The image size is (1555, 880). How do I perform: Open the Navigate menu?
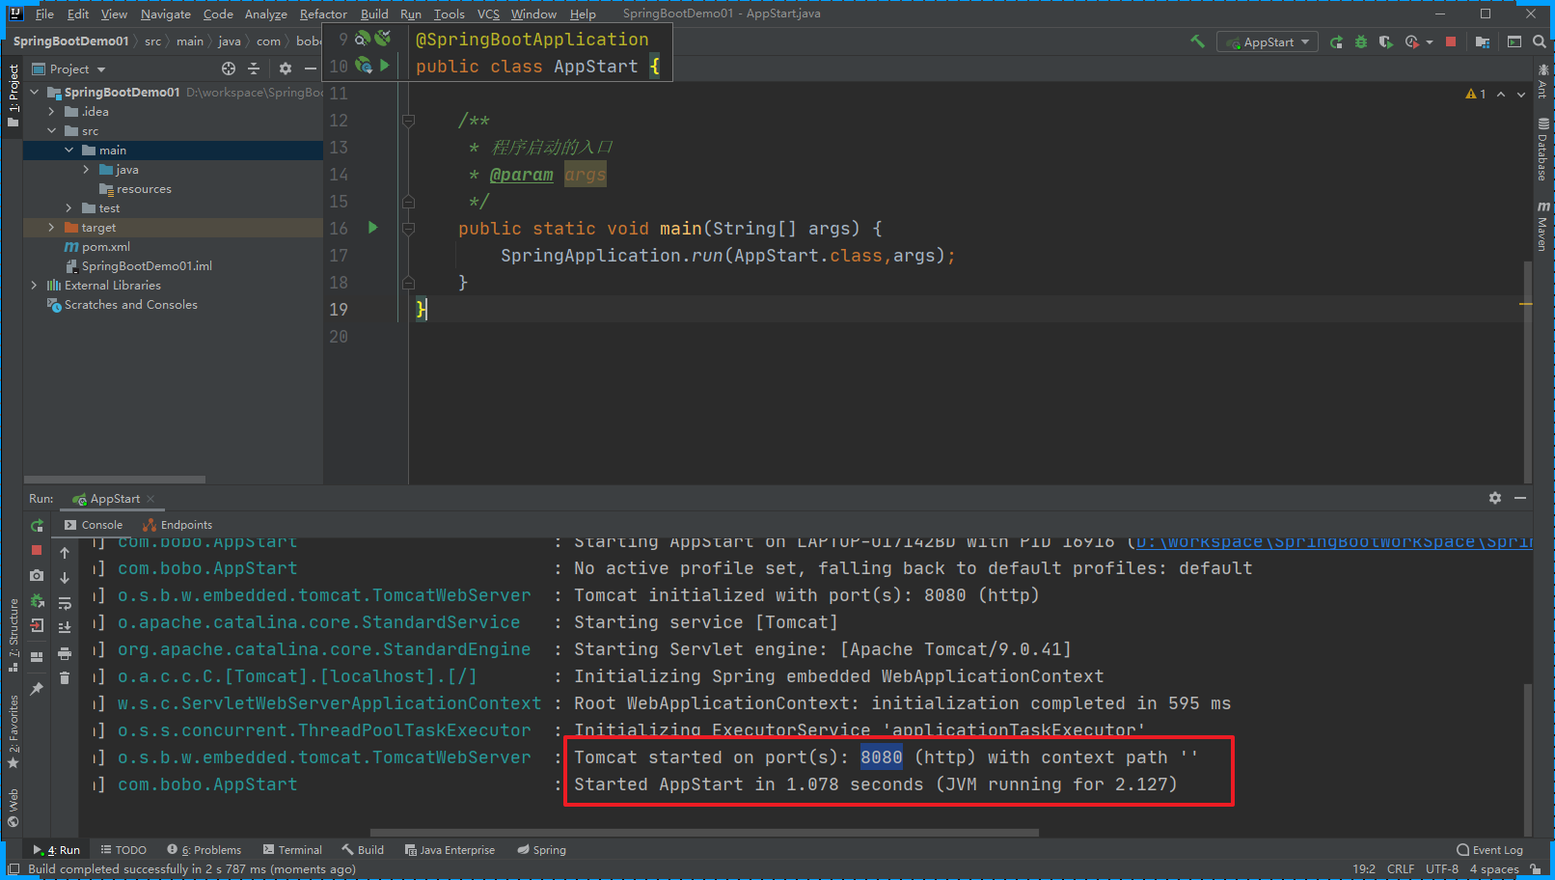coord(166,14)
